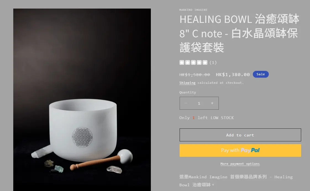Click the HEALING BOWL product title
The image size is (310, 191).
click(x=239, y=33)
